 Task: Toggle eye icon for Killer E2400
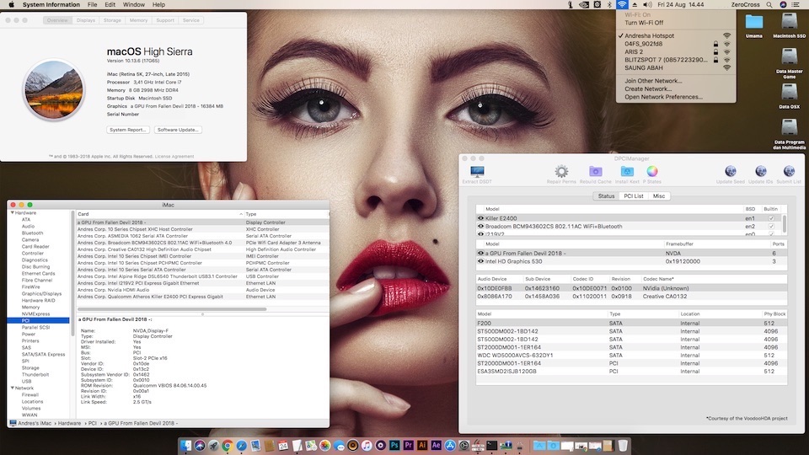481,218
